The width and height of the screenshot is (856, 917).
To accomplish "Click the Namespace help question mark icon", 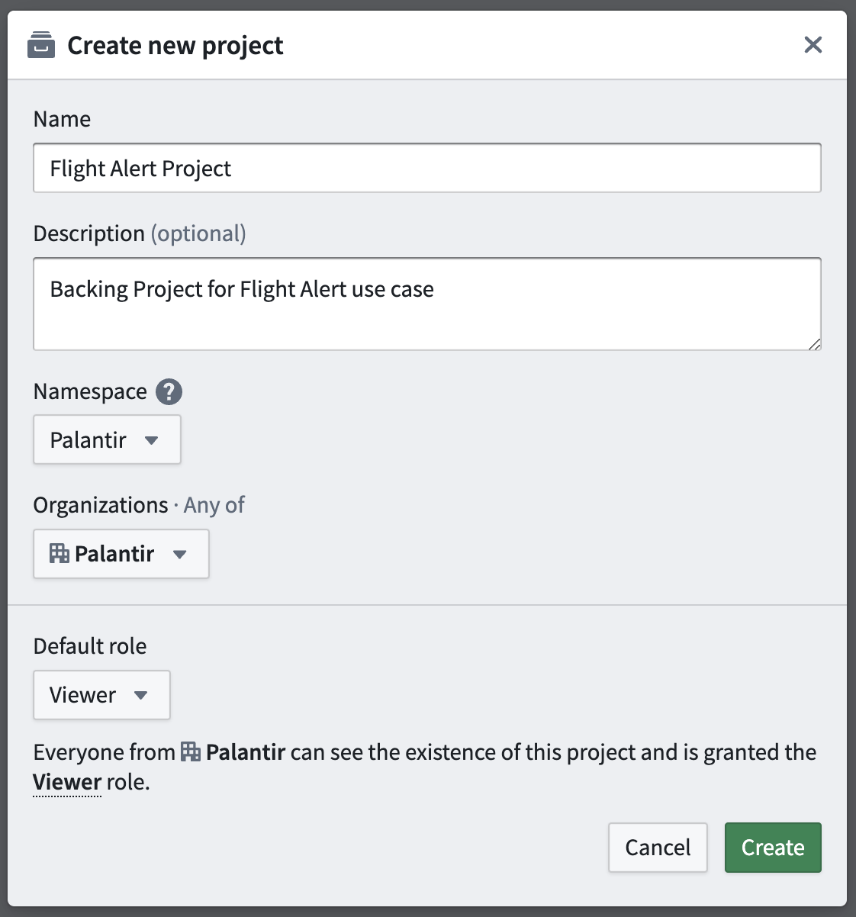I will (x=169, y=391).
